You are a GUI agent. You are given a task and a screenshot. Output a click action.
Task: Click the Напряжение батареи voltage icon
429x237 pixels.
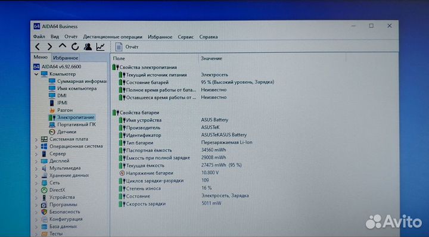[x=122, y=173]
